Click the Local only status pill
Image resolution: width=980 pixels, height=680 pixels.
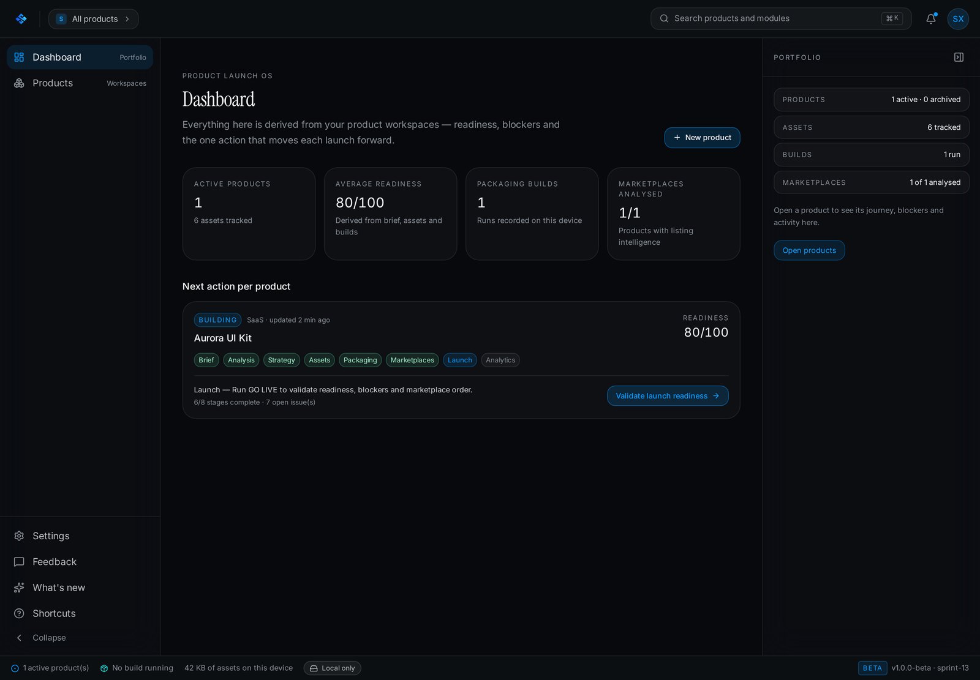coord(332,668)
